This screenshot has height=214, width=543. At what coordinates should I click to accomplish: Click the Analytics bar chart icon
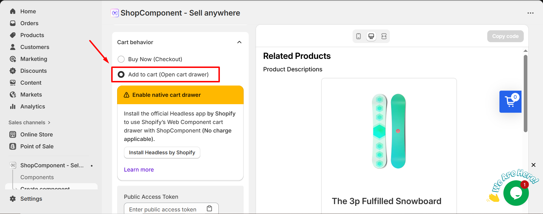point(13,106)
